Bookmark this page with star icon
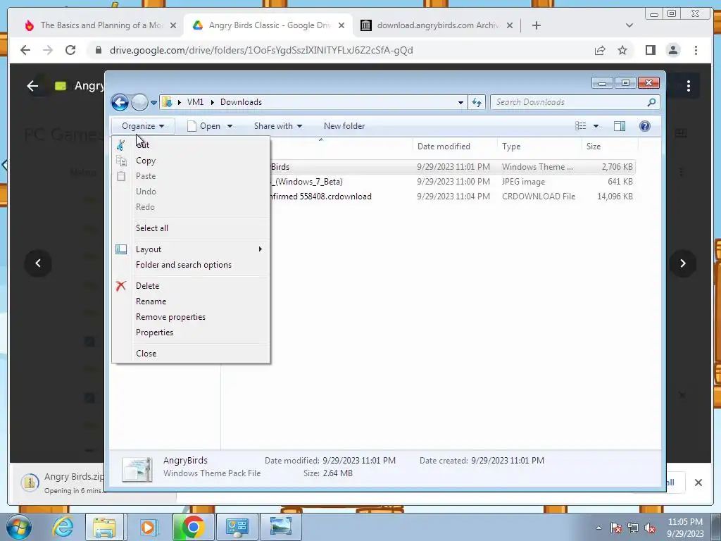The height and width of the screenshot is (541, 721). [622, 50]
